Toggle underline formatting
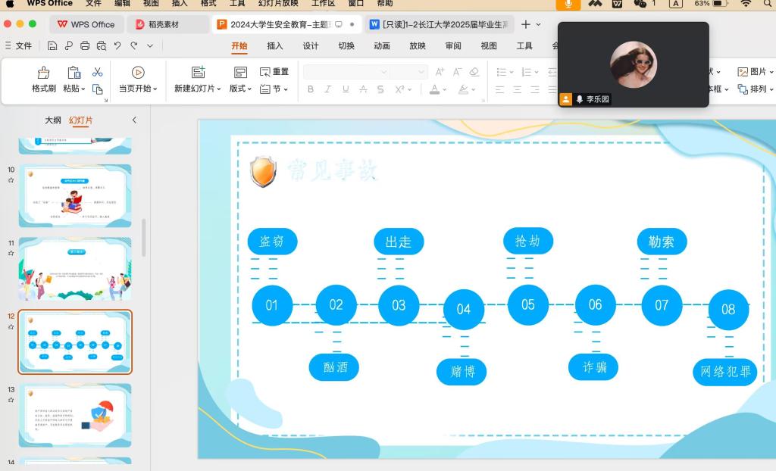 click(346, 89)
